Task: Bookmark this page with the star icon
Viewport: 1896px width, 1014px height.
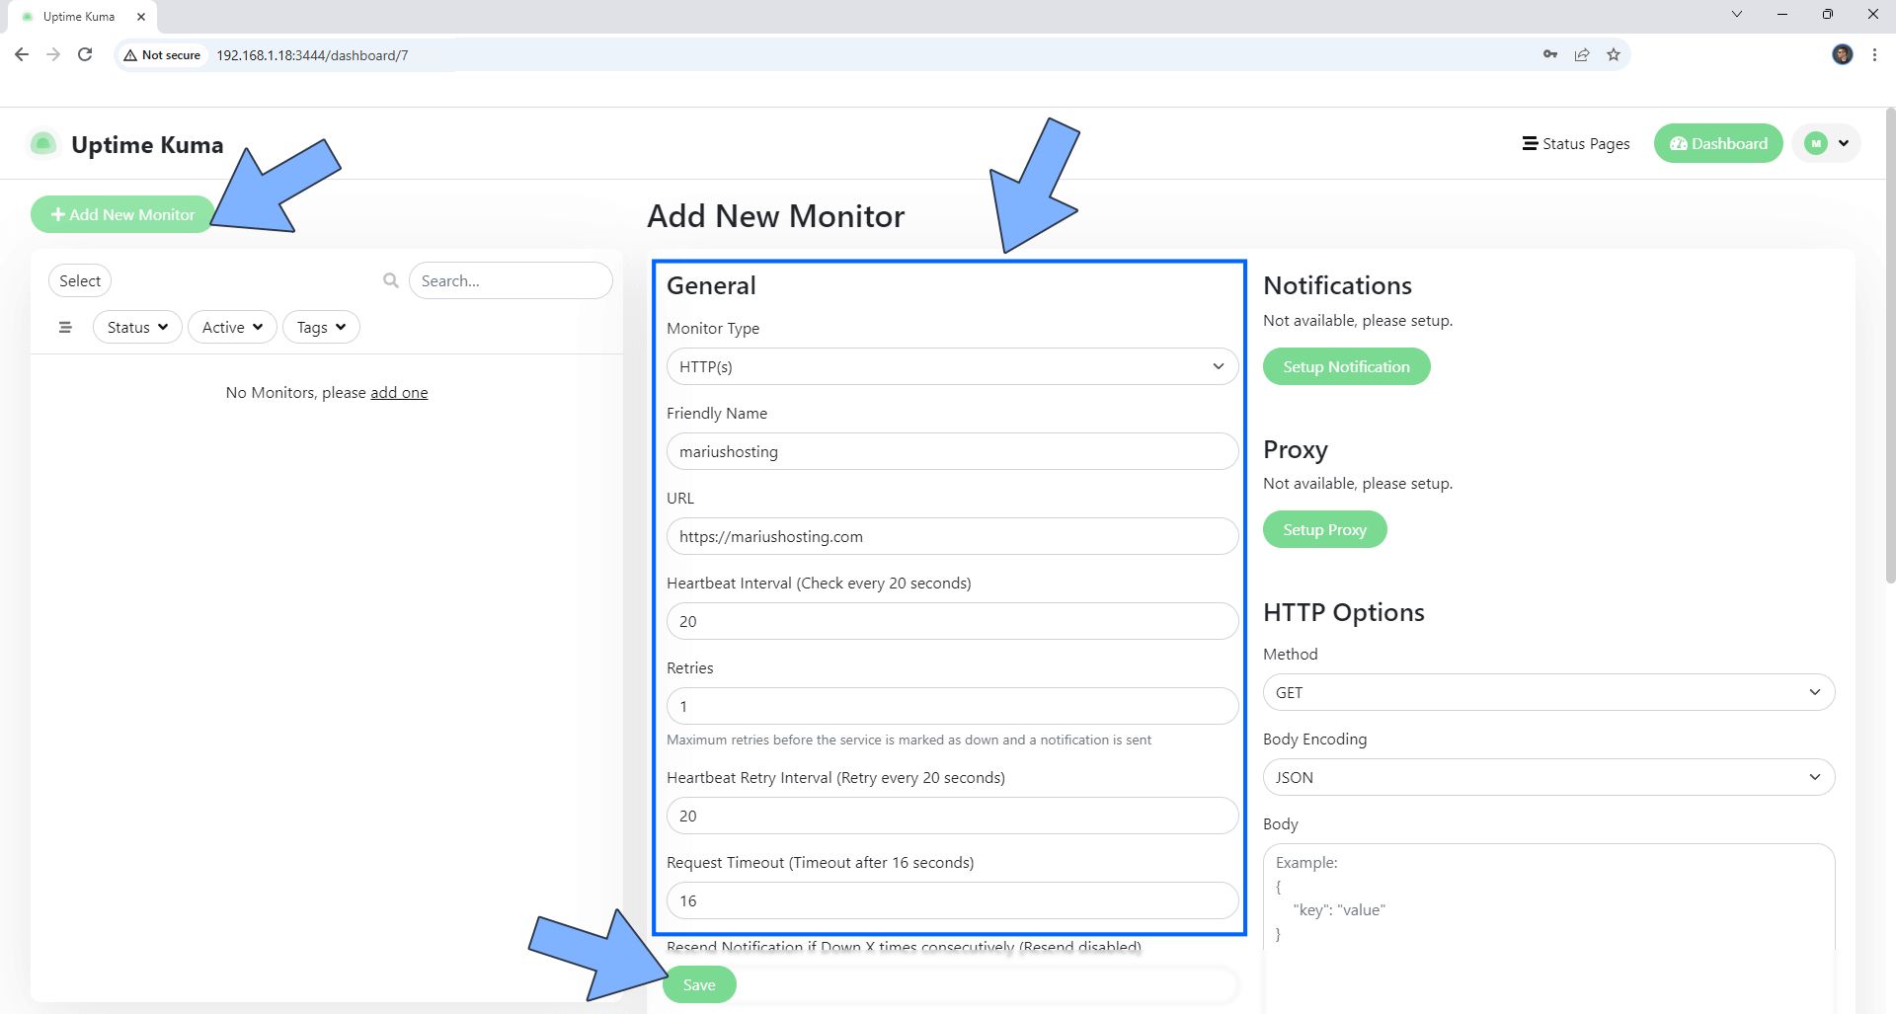Action: coord(1614,55)
